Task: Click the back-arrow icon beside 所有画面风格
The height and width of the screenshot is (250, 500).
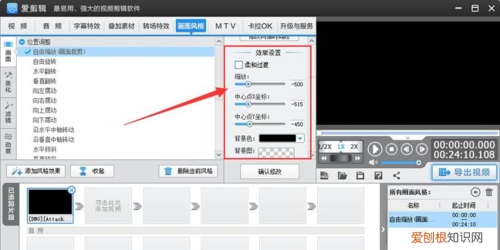Action: pyautogui.click(x=475, y=192)
